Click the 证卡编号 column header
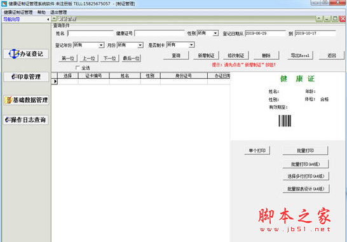347x242 pixels. pyautogui.click(x=93, y=76)
